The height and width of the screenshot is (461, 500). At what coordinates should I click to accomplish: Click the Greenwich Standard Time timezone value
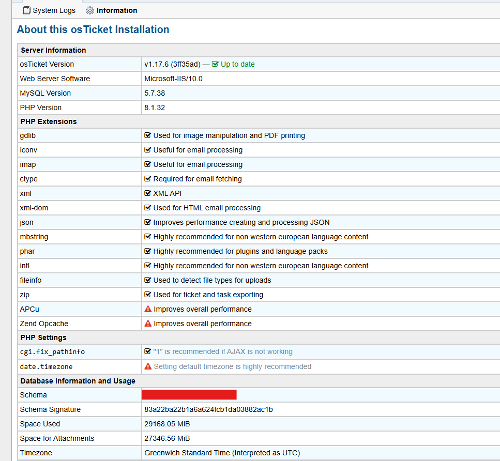tap(222, 453)
